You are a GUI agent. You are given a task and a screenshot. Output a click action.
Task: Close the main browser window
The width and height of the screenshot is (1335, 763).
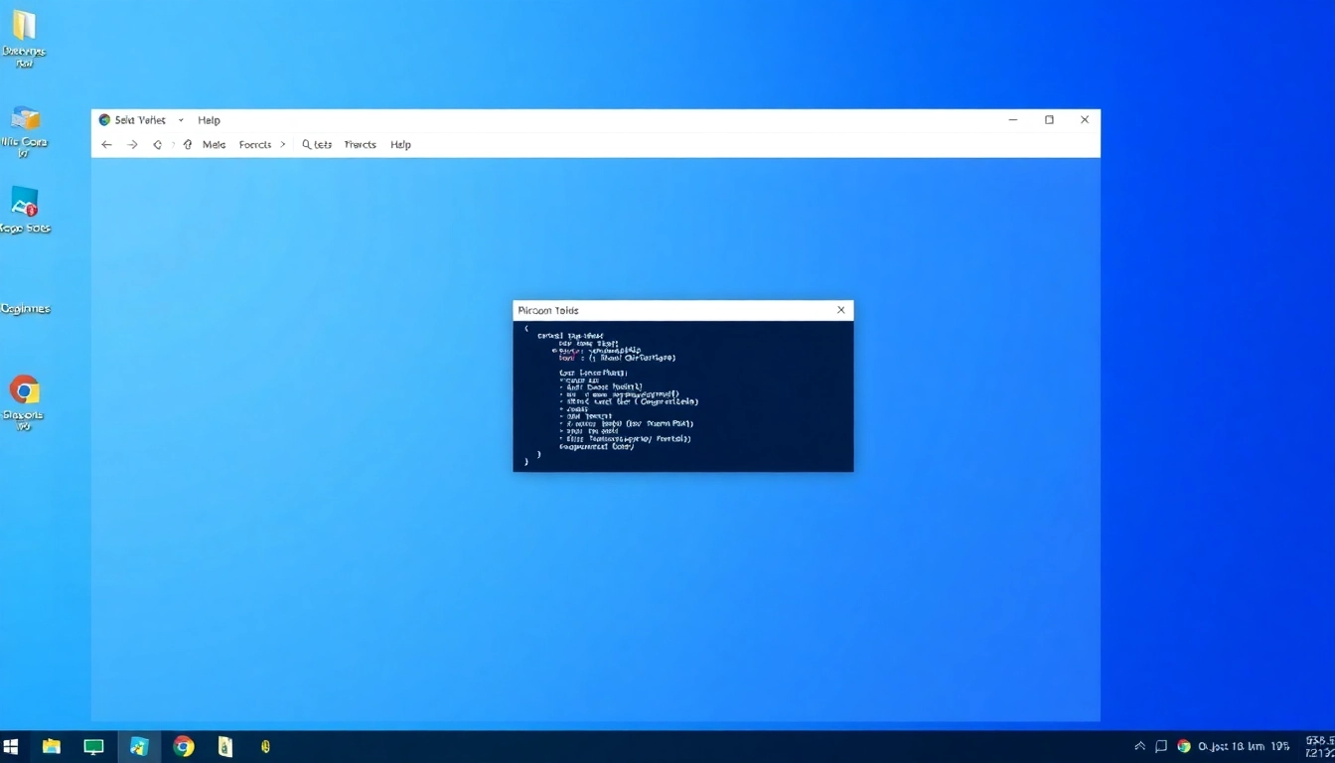click(x=1085, y=120)
